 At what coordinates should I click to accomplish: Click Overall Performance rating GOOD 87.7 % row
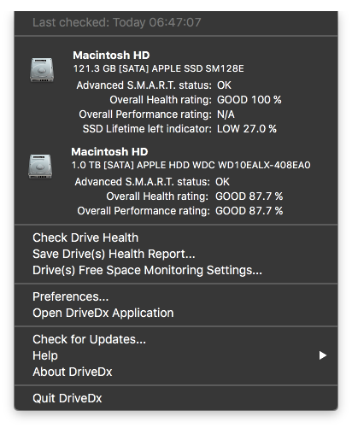(180, 211)
